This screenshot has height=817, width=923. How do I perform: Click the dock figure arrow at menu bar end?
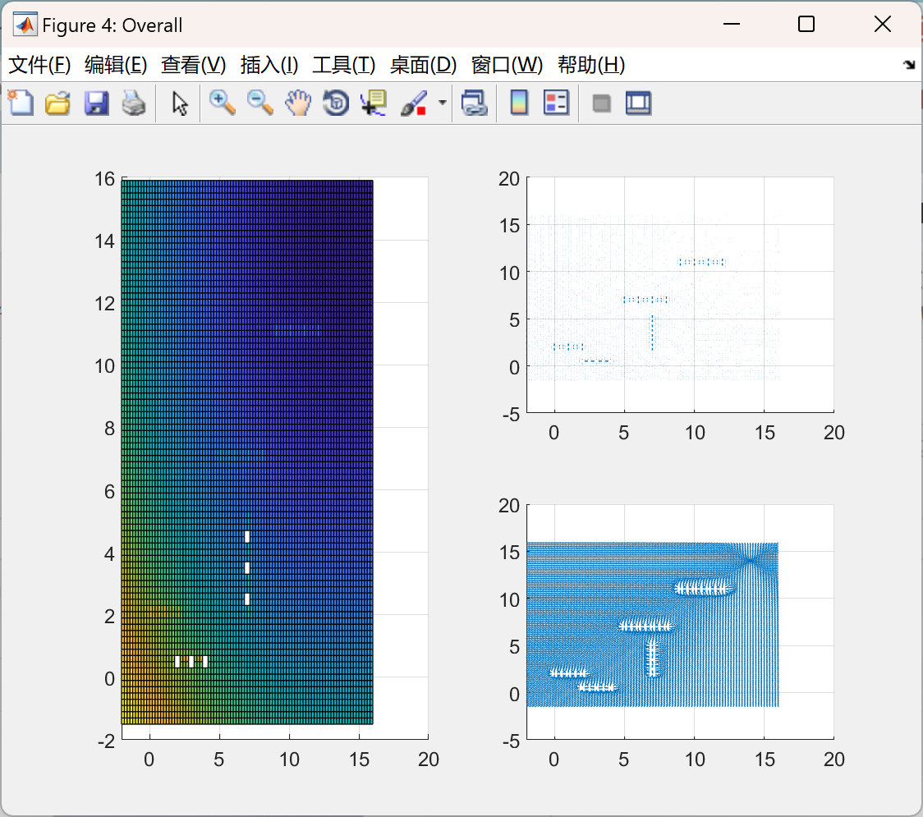pos(910,65)
